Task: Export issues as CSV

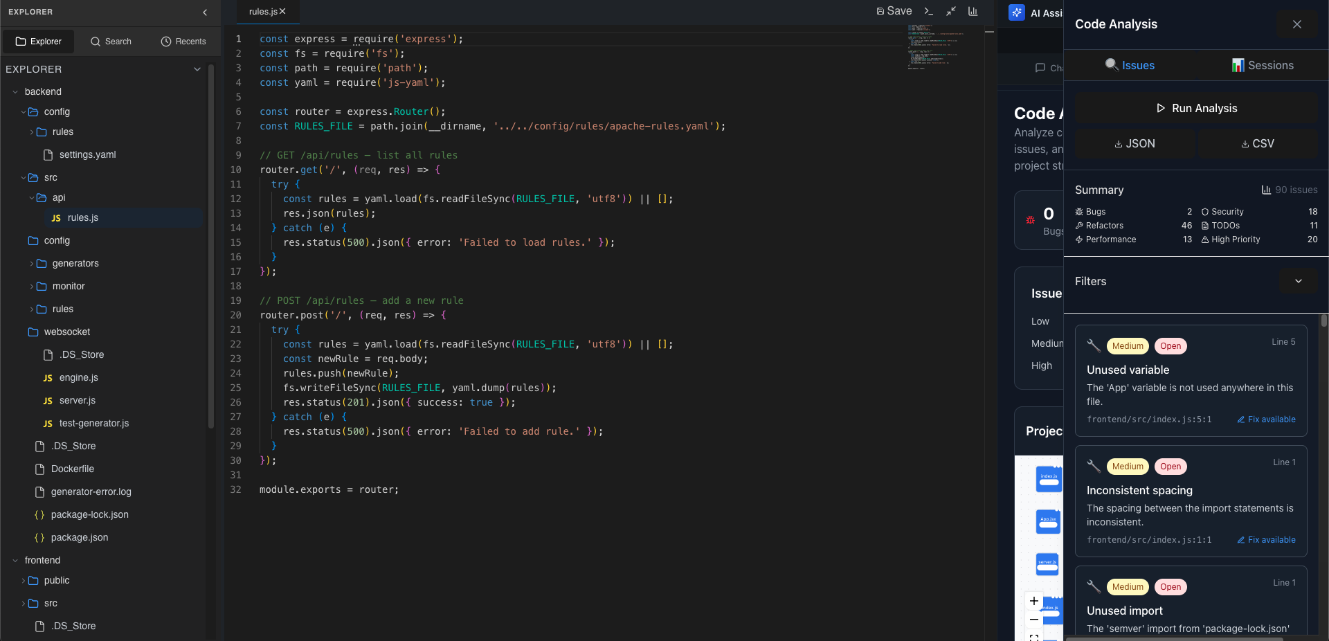Action: pos(1258,143)
